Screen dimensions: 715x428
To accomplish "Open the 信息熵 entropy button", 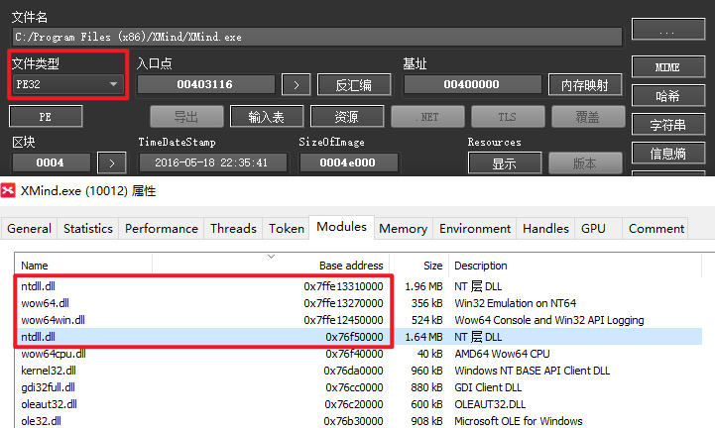I will 668,154.
